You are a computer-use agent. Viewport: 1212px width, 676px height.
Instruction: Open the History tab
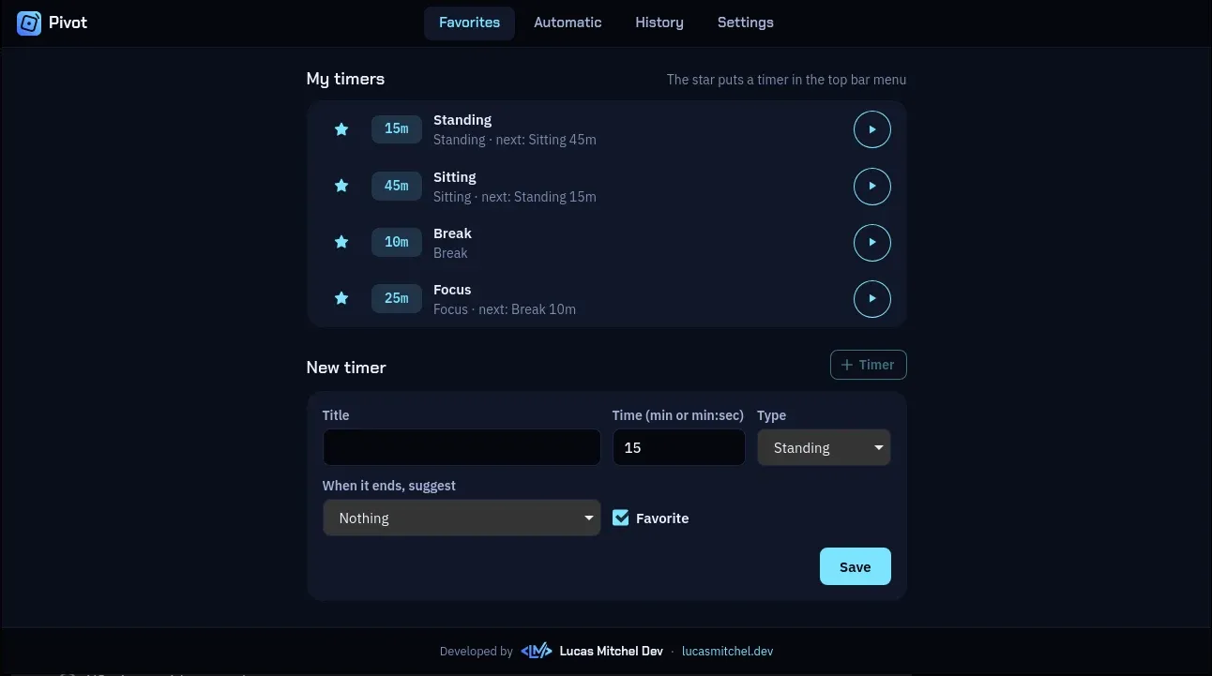point(659,23)
